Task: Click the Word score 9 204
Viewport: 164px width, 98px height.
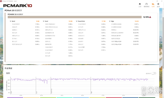Action: pyautogui.click(x=38, y=21)
